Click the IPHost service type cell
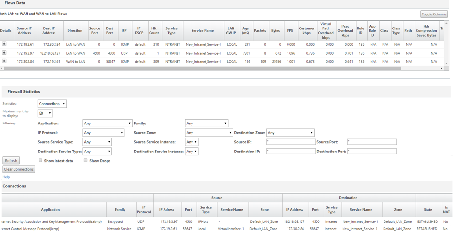Image resolution: width=453 pixels, height=235 pixels. pos(203,221)
